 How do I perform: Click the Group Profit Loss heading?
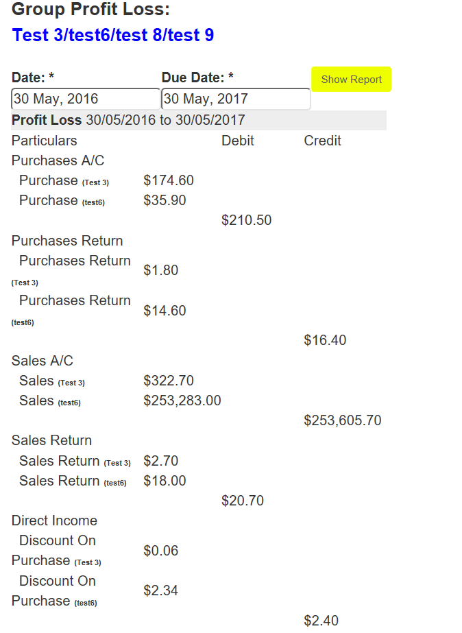pos(91,10)
